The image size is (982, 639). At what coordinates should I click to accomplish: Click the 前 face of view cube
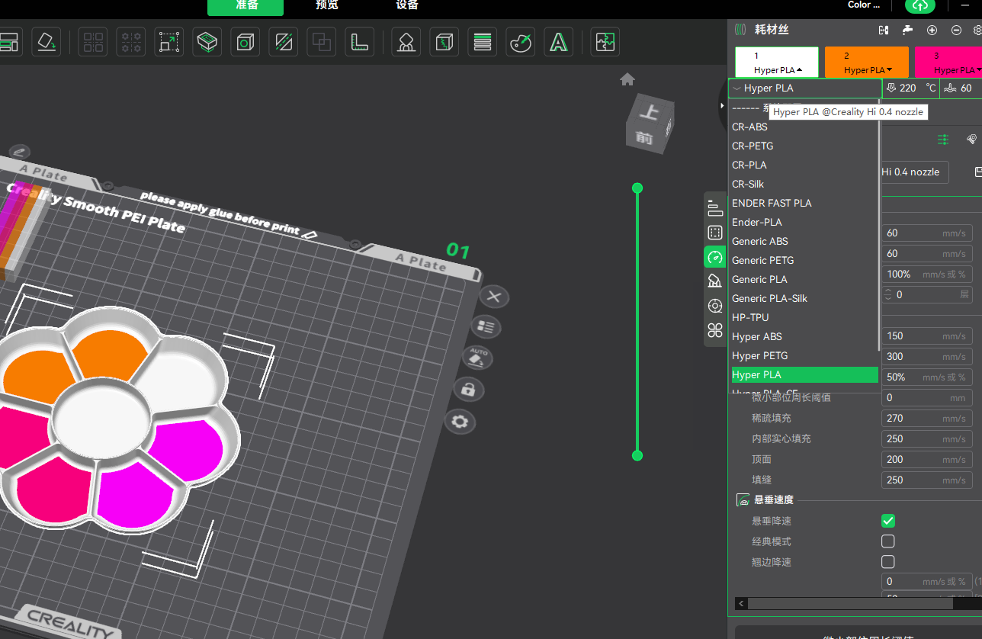(x=645, y=139)
